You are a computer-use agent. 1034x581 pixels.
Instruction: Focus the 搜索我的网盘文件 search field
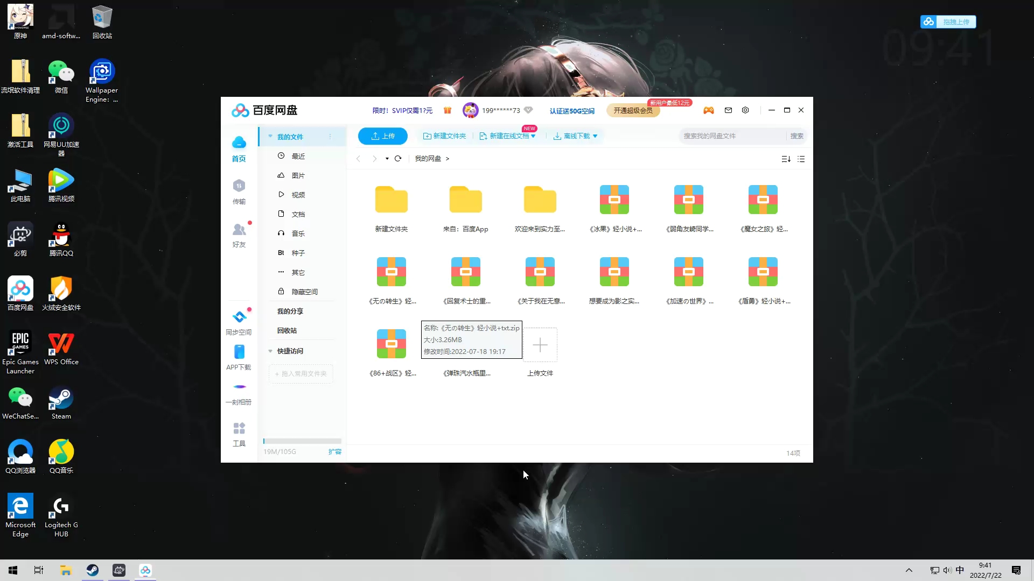(x=732, y=136)
